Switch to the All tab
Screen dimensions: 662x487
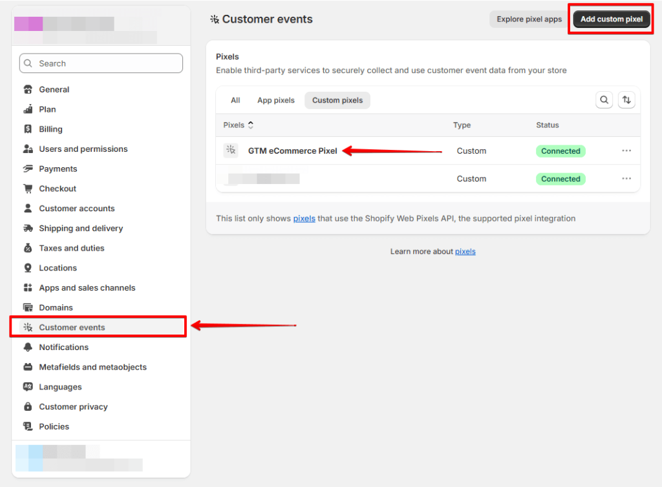click(235, 100)
